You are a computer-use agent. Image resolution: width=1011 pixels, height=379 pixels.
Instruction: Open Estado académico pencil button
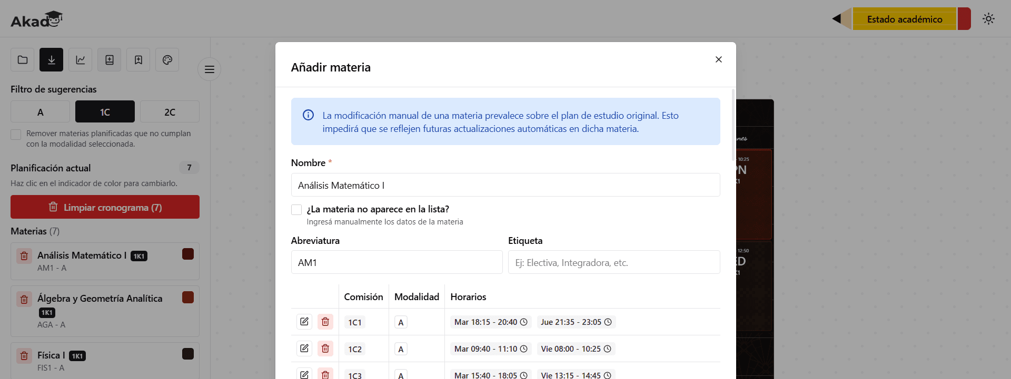click(x=901, y=19)
